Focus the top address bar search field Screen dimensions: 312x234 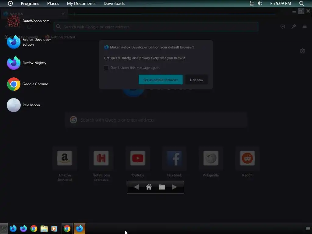click(156, 27)
